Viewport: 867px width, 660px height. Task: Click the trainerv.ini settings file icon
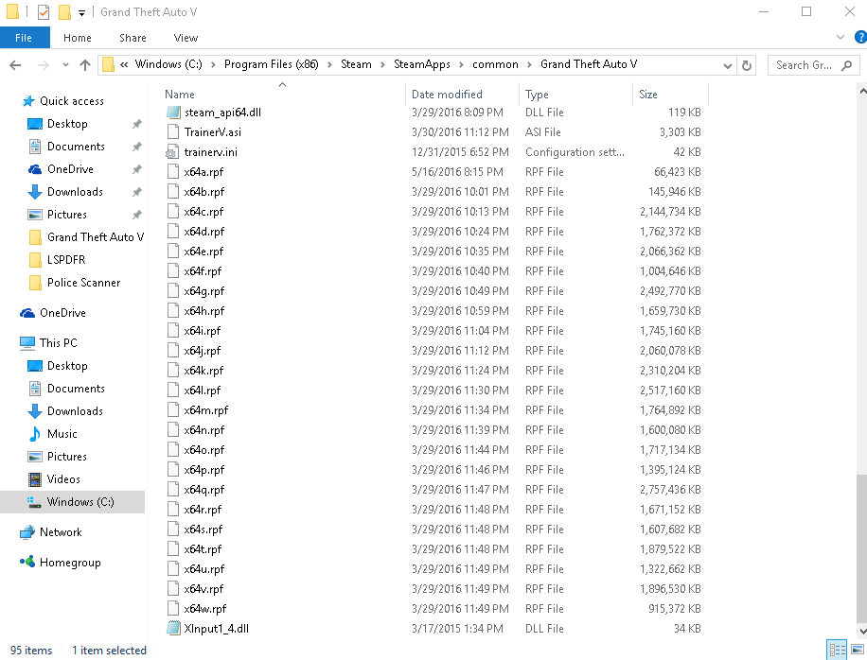pyautogui.click(x=172, y=152)
